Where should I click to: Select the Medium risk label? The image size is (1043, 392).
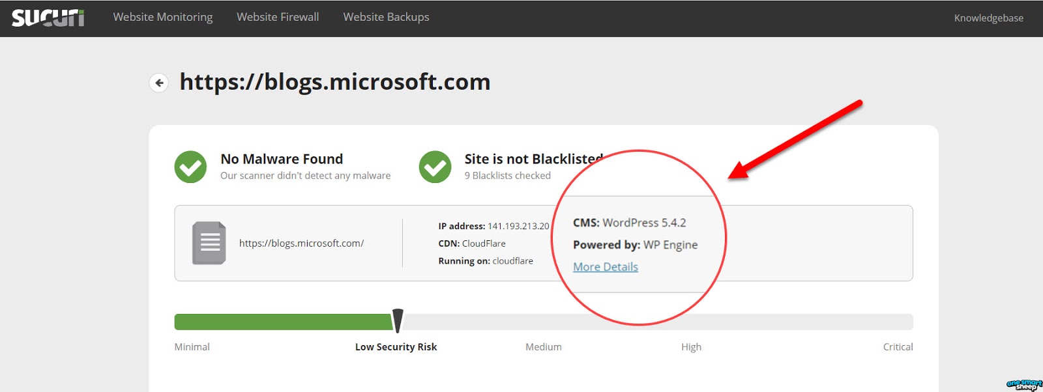coord(544,347)
